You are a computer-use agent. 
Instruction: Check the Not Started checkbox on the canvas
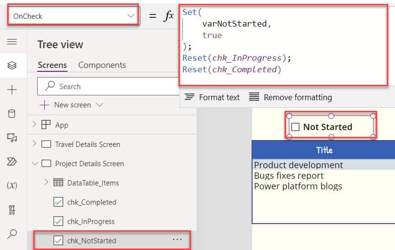coord(295,127)
